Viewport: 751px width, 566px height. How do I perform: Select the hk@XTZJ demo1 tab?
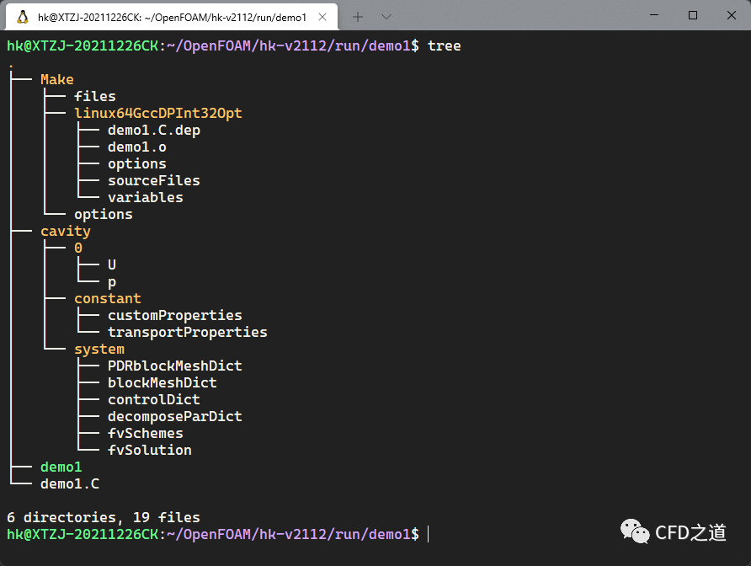click(168, 16)
